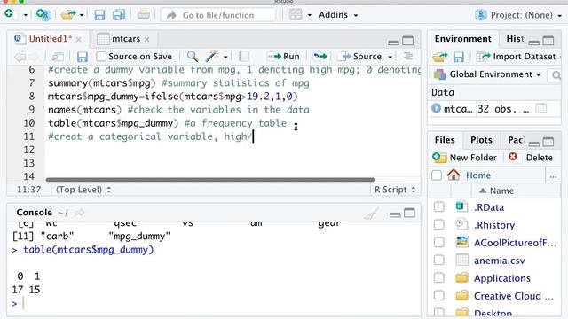The image size is (568, 319).
Task: Open the Code Tools dropdown arrow
Action: pyautogui.click(x=225, y=57)
